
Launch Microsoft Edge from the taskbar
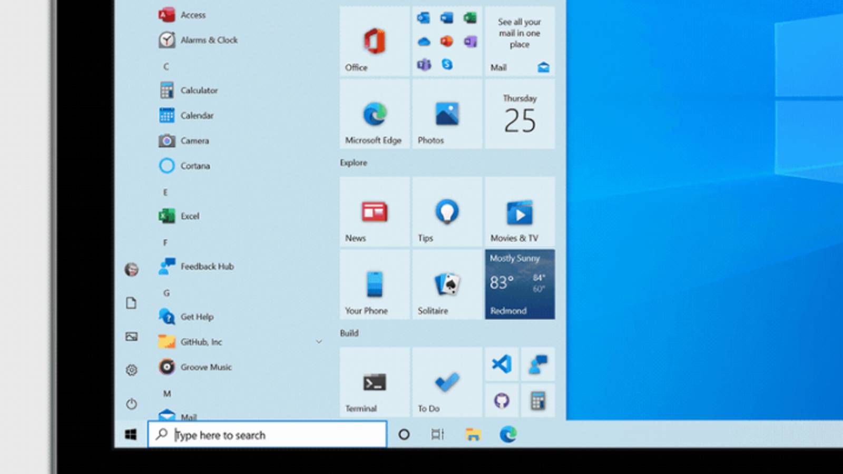click(x=508, y=434)
